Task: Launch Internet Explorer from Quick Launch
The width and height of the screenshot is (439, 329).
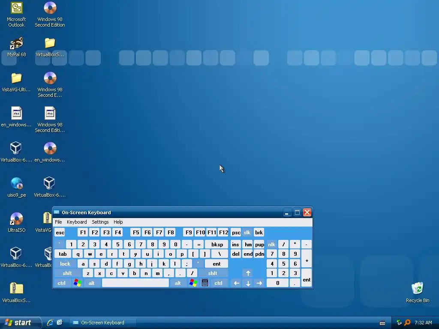Action: [50, 323]
